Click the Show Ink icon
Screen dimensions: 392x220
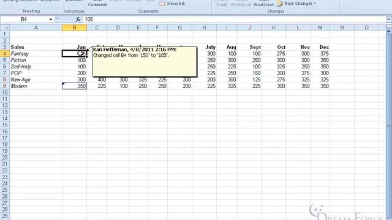click(162, 4)
